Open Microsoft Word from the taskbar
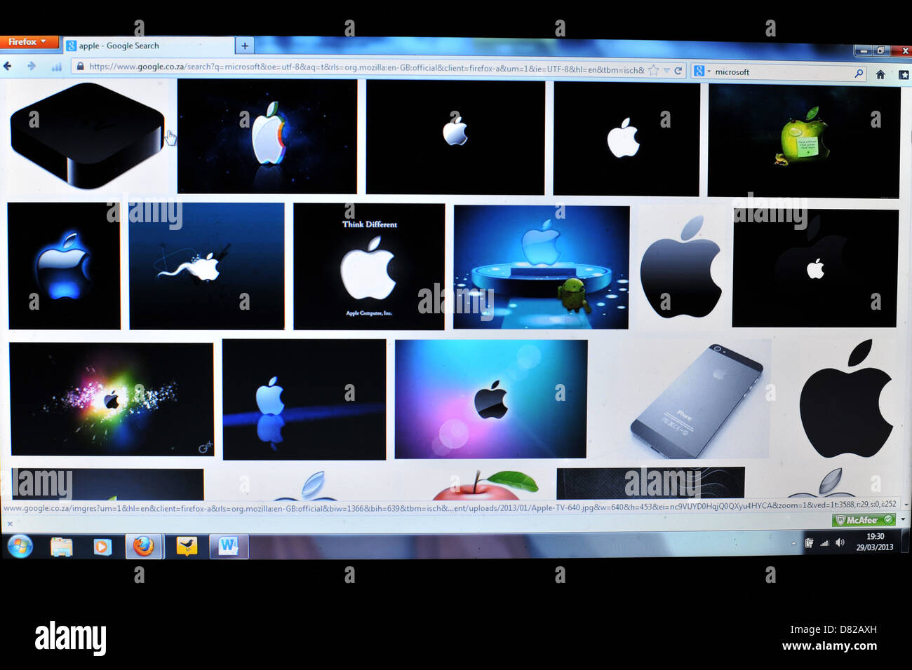The width and height of the screenshot is (912, 670). [x=229, y=546]
